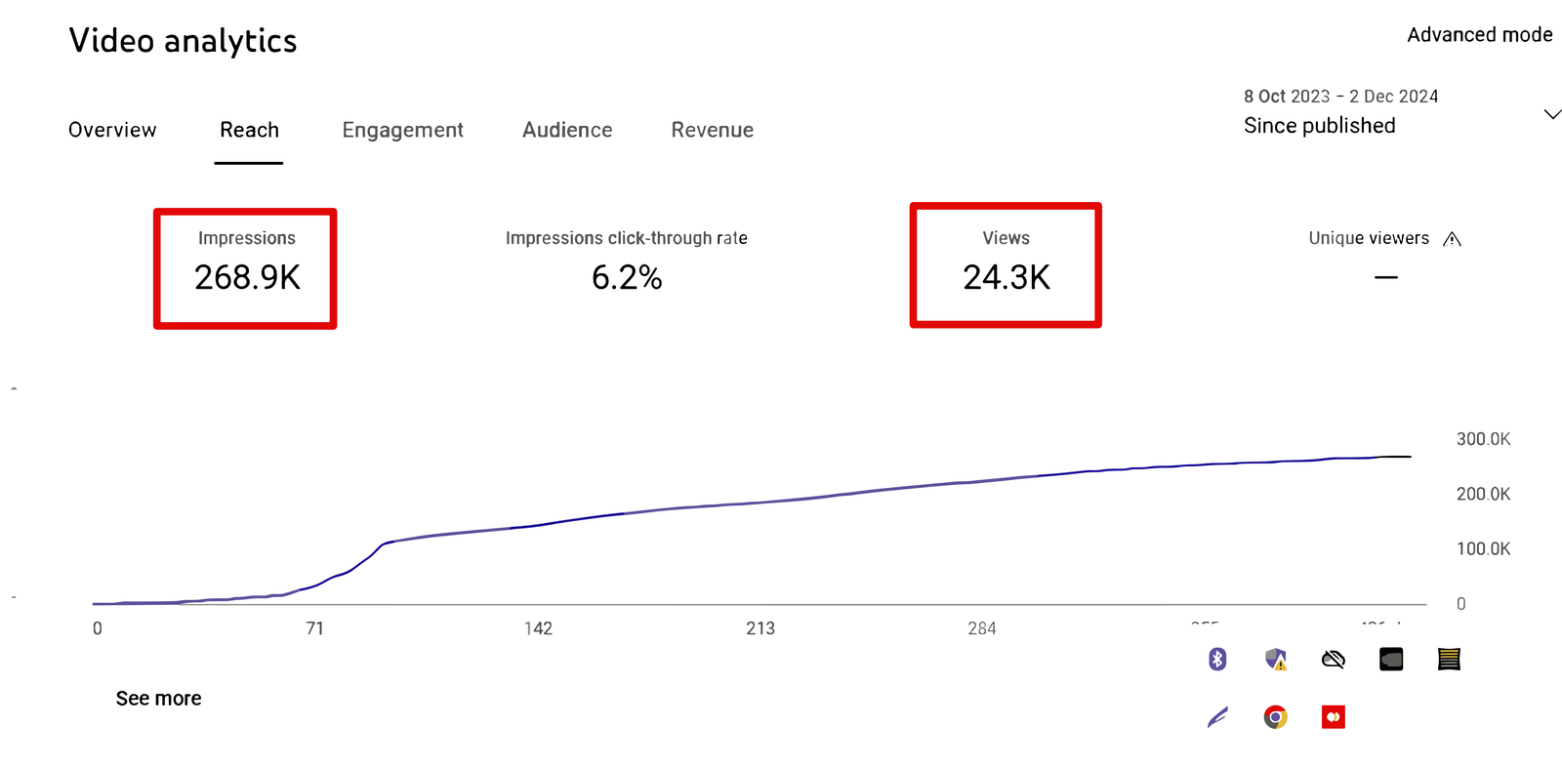Click the Bluetooth tray icon

[1216, 660]
